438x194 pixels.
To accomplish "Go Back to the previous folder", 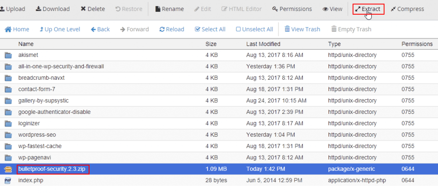I will pos(100,29).
